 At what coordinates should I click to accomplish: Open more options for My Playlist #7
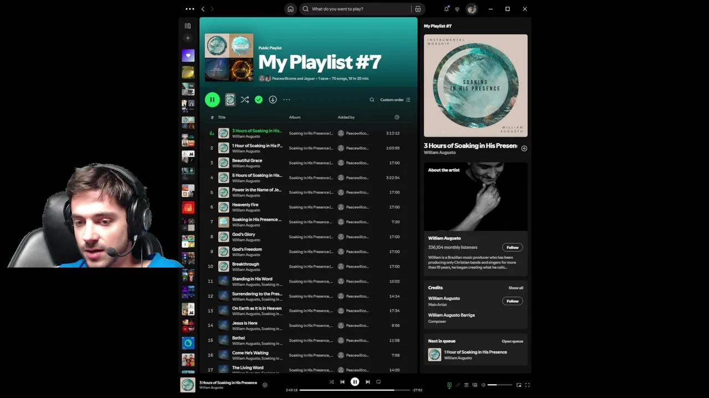point(286,99)
